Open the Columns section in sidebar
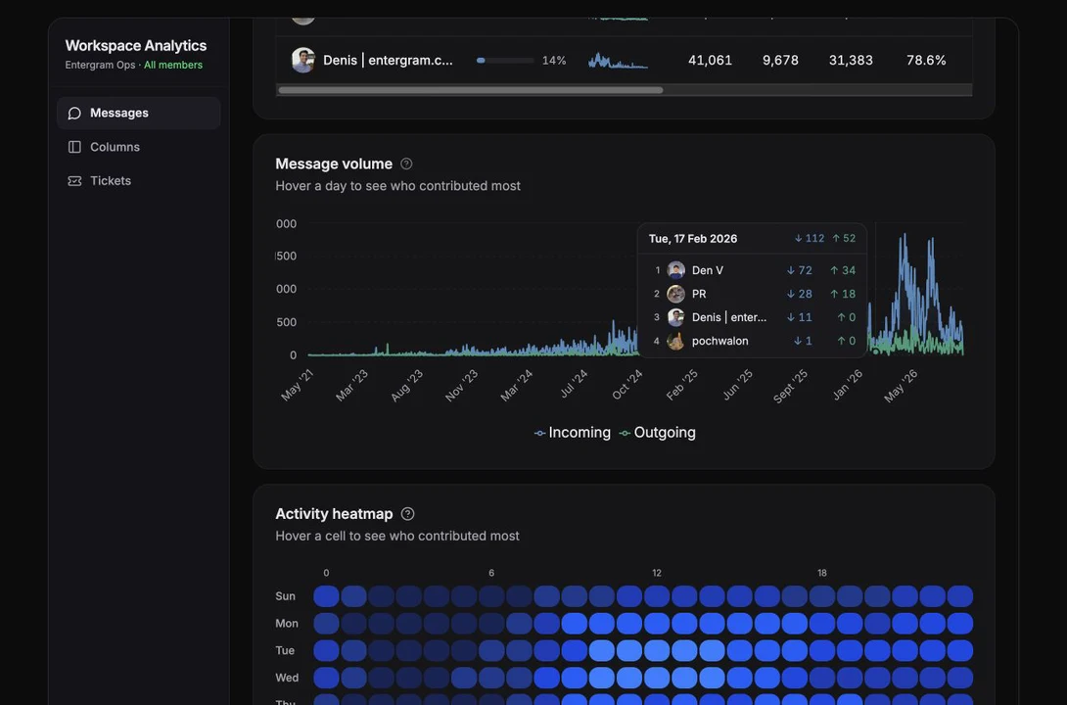The height and width of the screenshot is (705, 1067). [139, 147]
